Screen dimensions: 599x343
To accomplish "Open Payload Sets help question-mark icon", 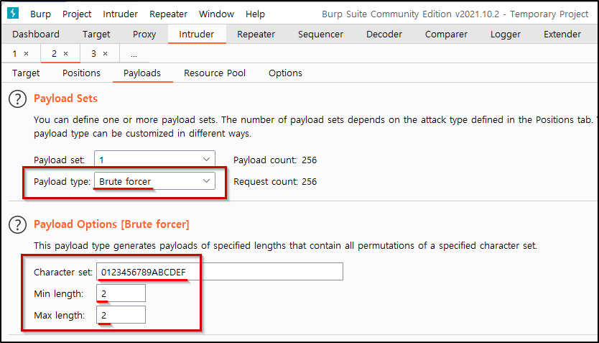I will coord(17,99).
